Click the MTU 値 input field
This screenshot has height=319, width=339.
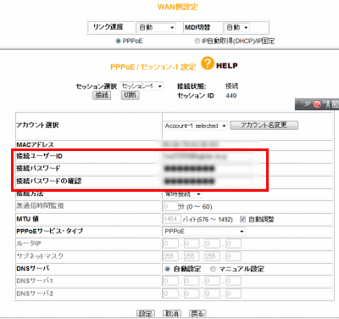click(171, 219)
